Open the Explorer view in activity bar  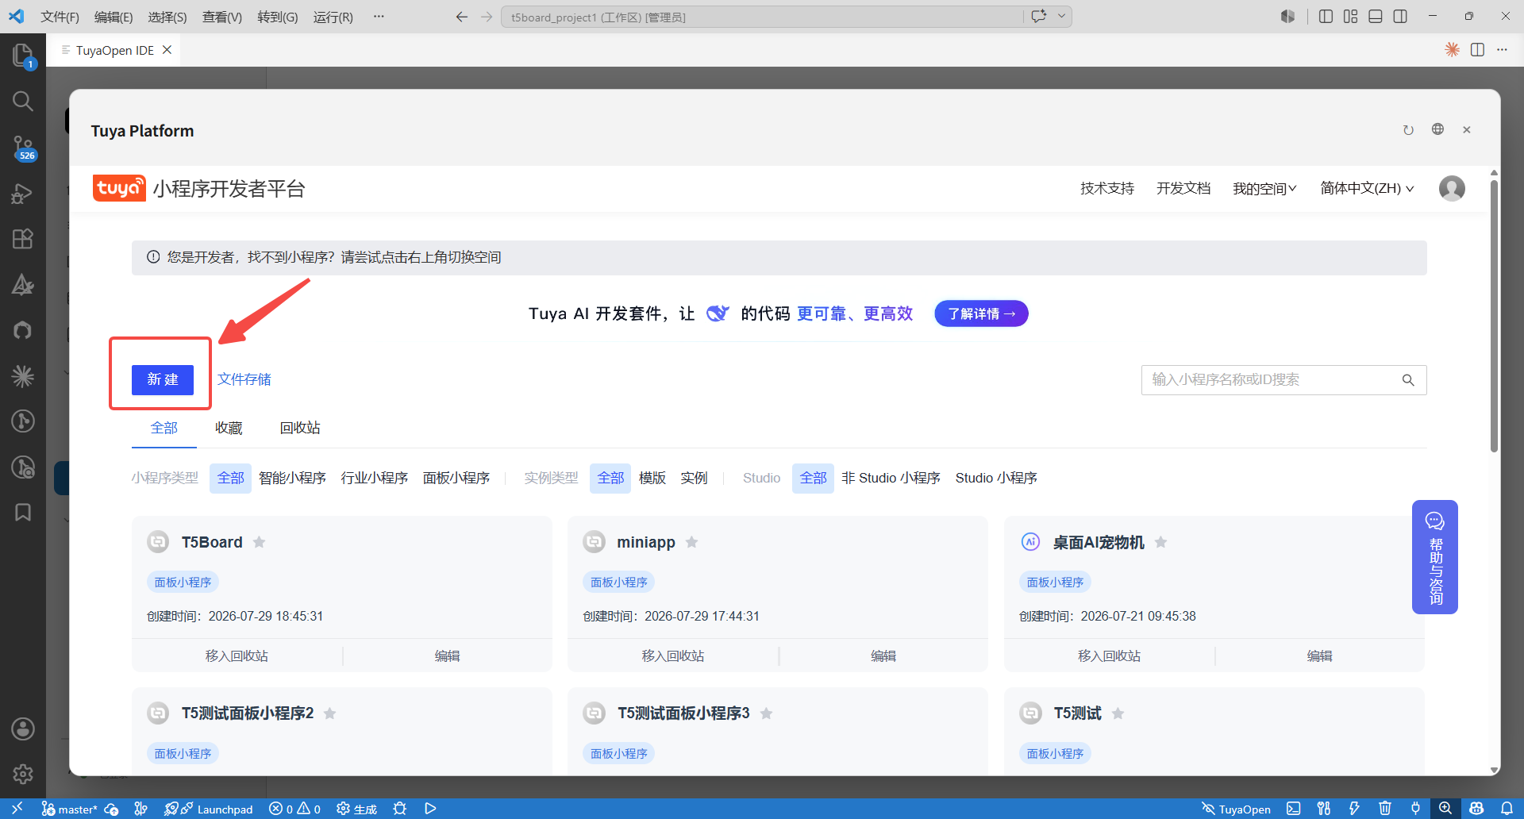tap(22, 55)
